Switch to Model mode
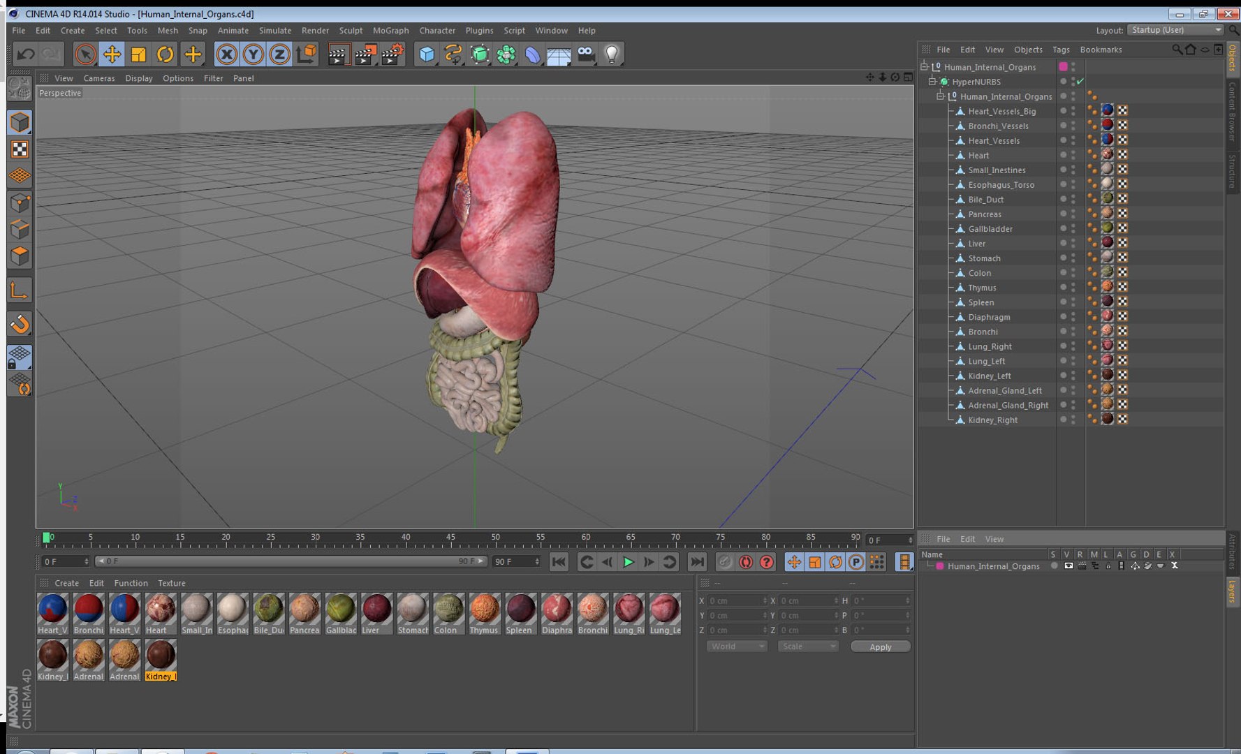The height and width of the screenshot is (754, 1241). 20,122
